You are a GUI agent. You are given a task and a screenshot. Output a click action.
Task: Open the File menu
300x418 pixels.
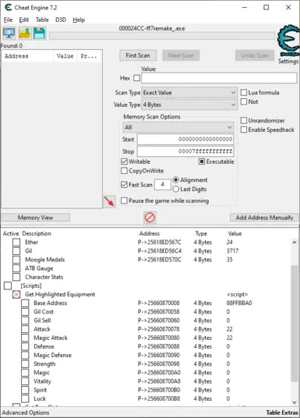click(x=9, y=19)
